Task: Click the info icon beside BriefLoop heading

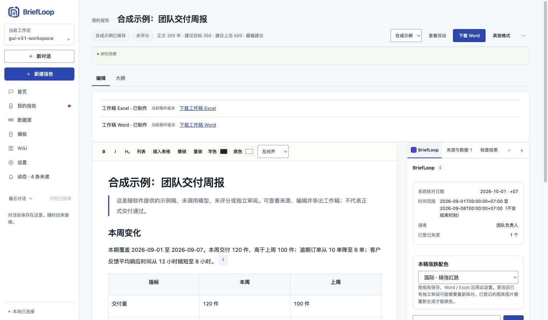Action: (440, 168)
